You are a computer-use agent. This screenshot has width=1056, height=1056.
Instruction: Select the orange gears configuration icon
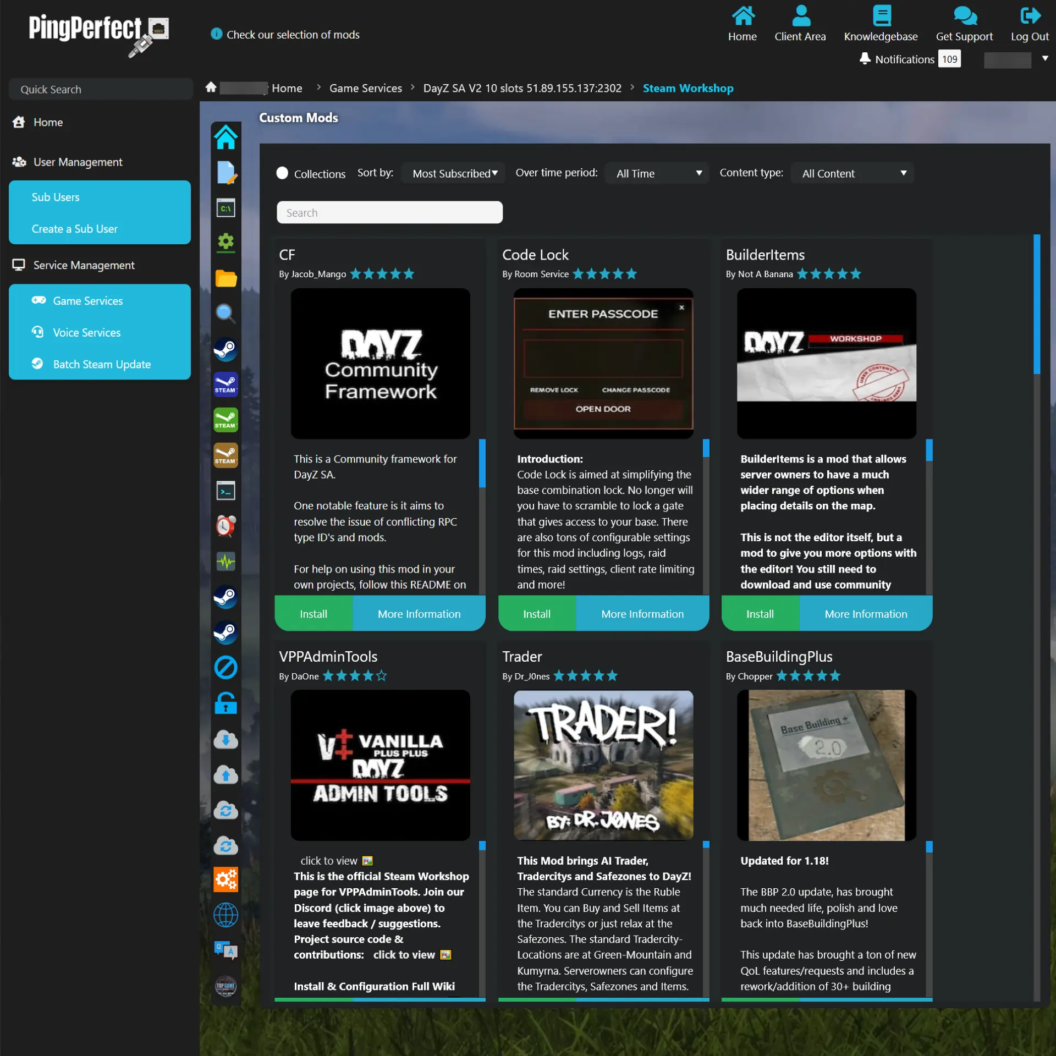pos(226,879)
